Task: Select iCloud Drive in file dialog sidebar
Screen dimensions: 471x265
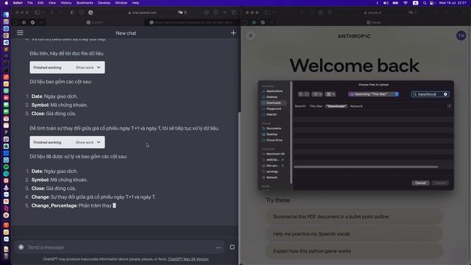Action: [274, 140]
